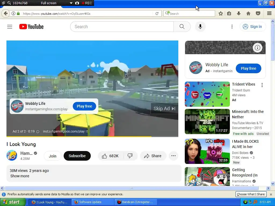Click the Firefox URL address bar
The height and width of the screenshot is (206, 275).
coord(88,13)
